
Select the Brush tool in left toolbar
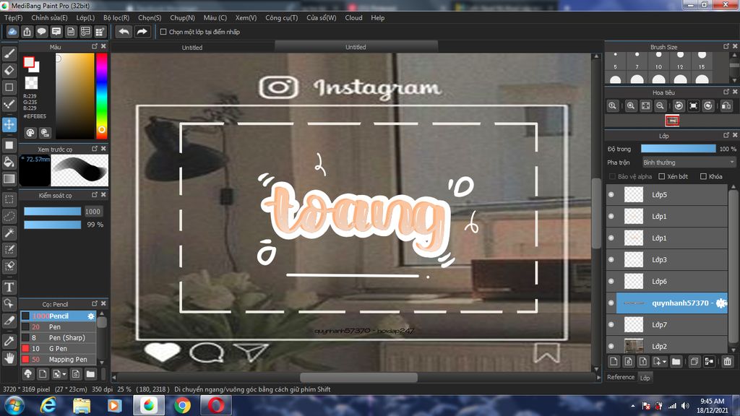[x=9, y=53]
